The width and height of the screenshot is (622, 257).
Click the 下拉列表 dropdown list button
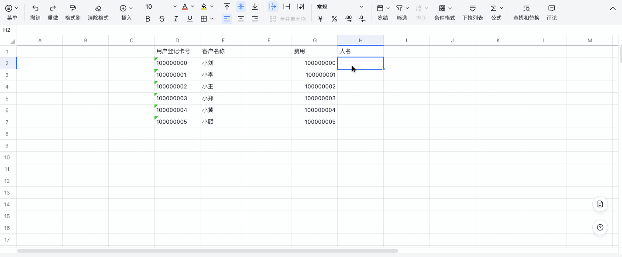pyautogui.click(x=472, y=12)
